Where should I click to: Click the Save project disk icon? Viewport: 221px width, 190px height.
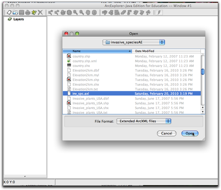pyautogui.click(x=21, y=12)
